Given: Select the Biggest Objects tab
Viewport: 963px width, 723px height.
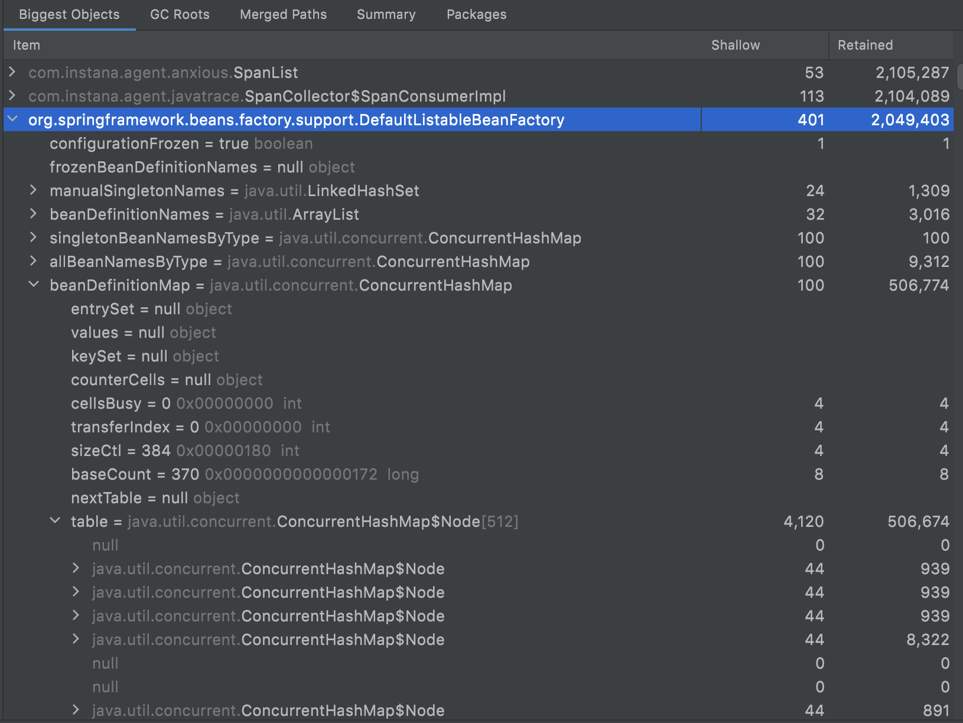Looking at the screenshot, I should pos(69,14).
